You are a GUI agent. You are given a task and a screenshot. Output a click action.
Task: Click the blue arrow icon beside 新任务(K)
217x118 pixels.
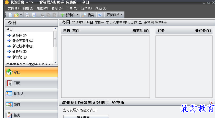pyautogui.click(x=9, y=52)
